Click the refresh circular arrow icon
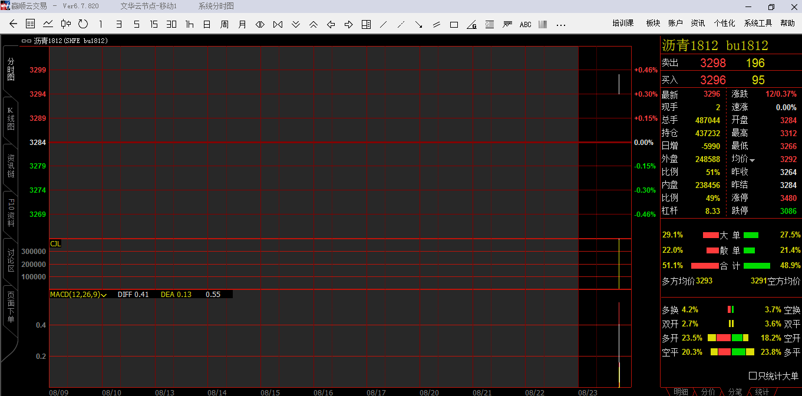The image size is (802, 396). coord(83,24)
